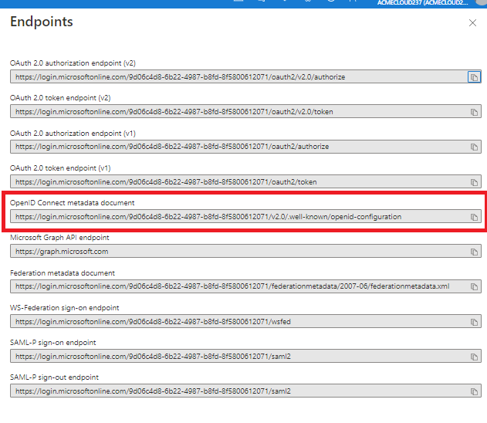Copy the OpenID Connect metadata document URL
The width and height of the screenshot is (487, 423).
point(474,217)
